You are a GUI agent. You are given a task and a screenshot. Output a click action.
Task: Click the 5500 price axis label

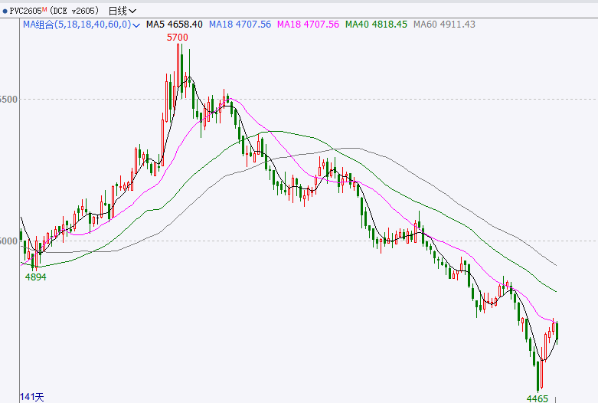click(x=8, y=100)
